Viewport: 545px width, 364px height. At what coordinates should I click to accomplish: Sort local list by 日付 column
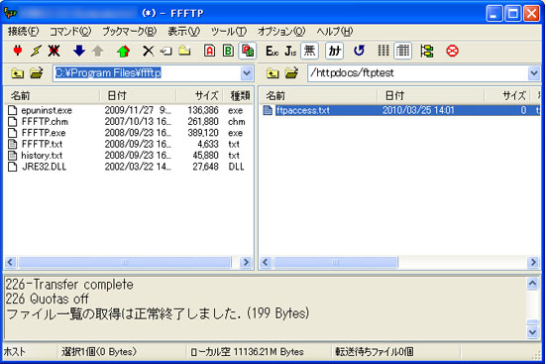(x=138, y=95)
